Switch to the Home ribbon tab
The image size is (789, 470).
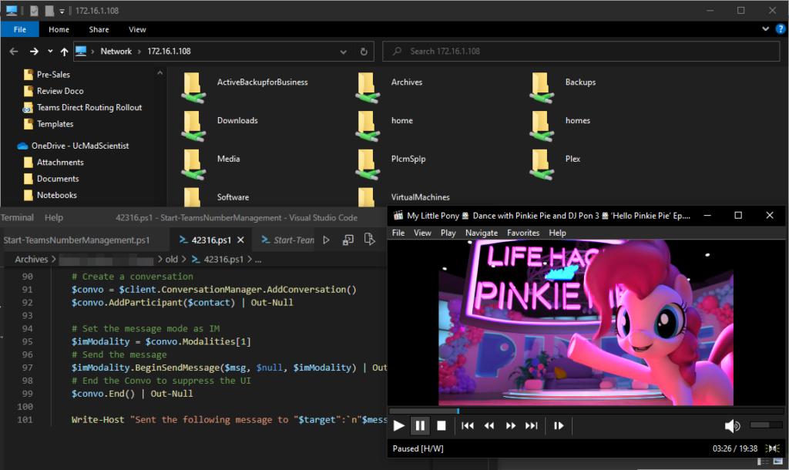(x=59, y=30)
